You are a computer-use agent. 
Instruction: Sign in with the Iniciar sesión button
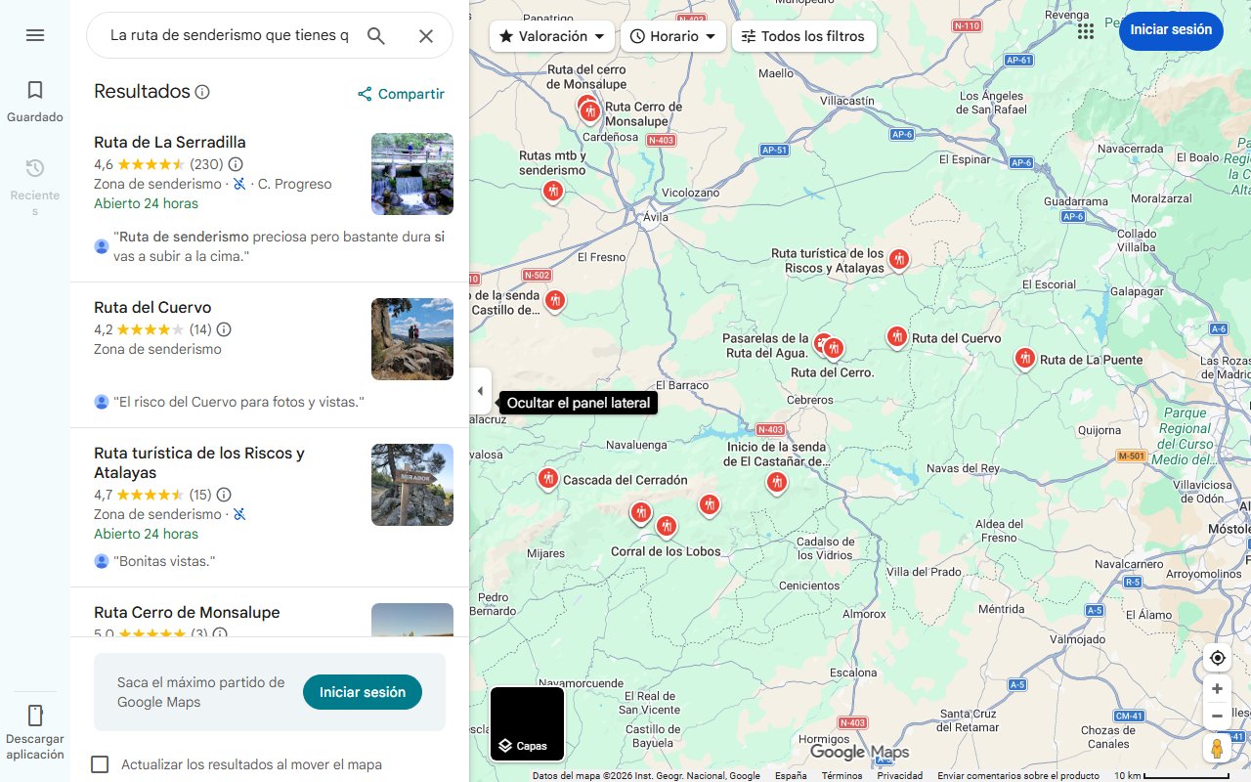(1171, 30)
